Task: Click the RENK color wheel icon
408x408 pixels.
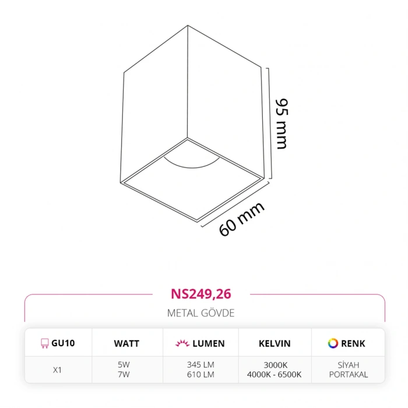Action: 333,343
